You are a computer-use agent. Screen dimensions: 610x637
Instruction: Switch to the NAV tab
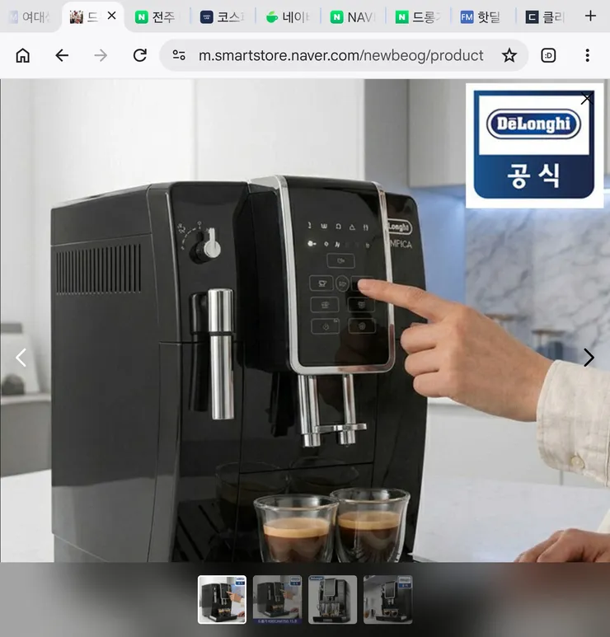(353, 17)
